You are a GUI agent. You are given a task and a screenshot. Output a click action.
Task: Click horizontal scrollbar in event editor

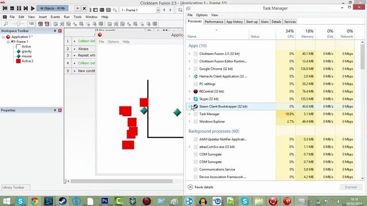122,181
